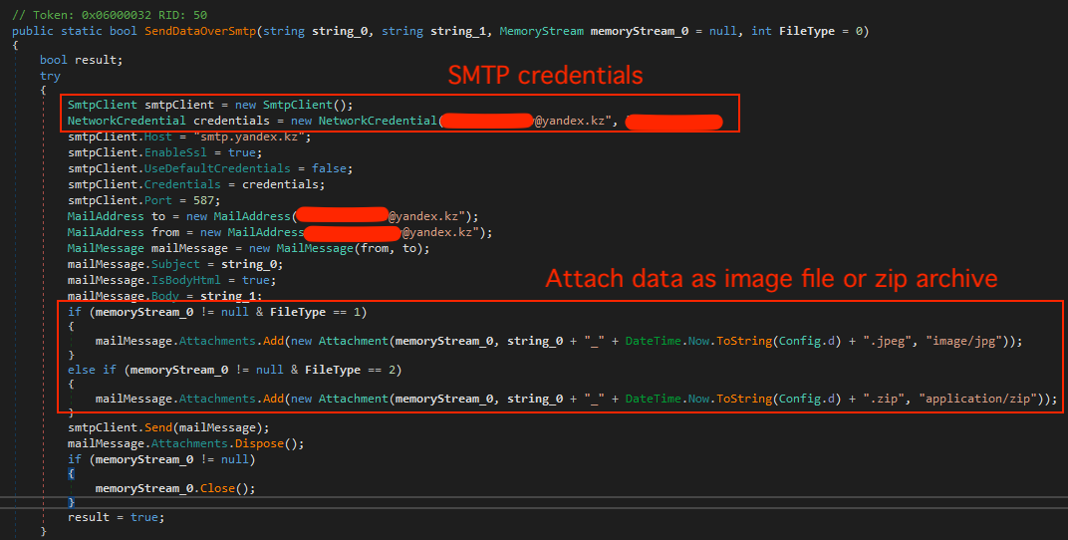This screenshot has height=540, width=1068.
Task: Click the 'FileType = 0' parameter in signature
Action: 821,31
